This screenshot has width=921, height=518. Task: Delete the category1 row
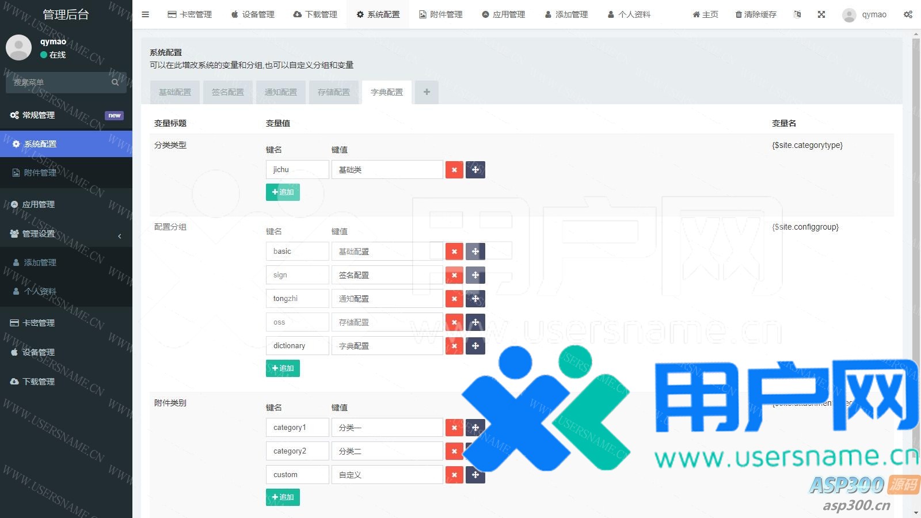tap(454, 428)
